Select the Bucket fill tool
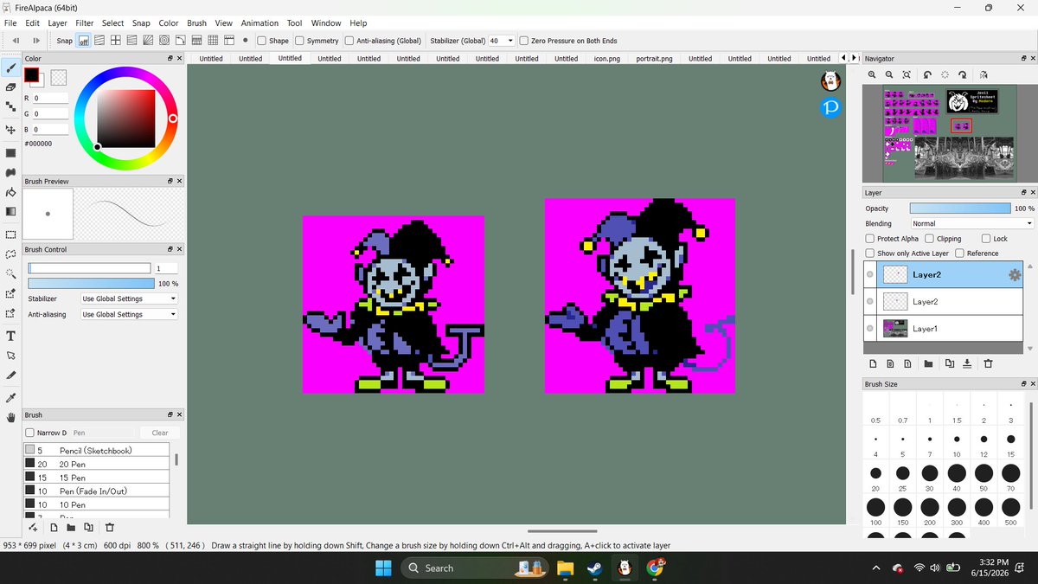The height and width of the screenshot is (584, 1038). 10,192
